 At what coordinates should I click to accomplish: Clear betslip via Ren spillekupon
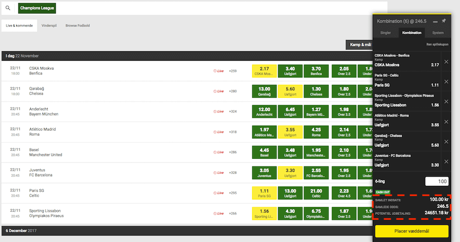click(x=437, y=44)
